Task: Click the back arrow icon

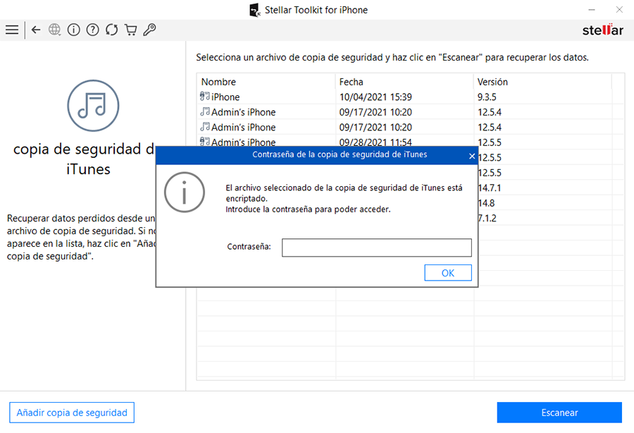Action: point(36,30)
